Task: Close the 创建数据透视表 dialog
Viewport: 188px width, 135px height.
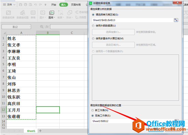Action: [x=177, y=2]
